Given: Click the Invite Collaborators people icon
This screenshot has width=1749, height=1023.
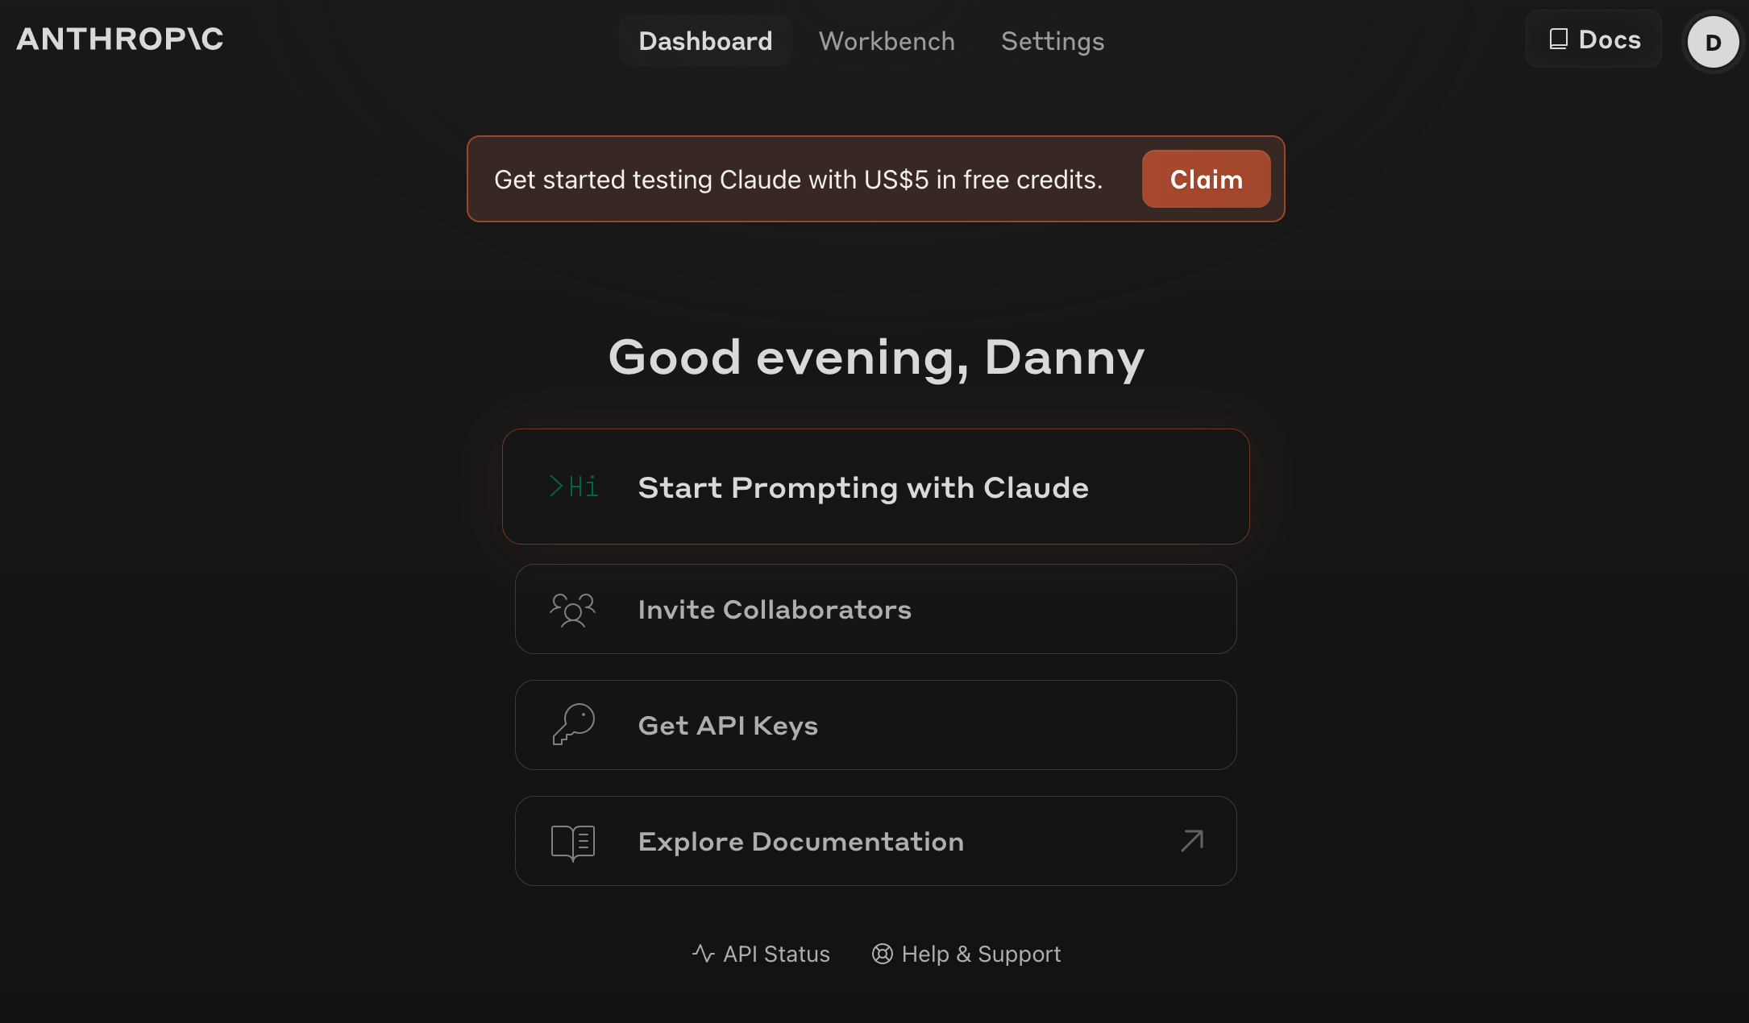Looking at the screenshot, I should point(572,607).
